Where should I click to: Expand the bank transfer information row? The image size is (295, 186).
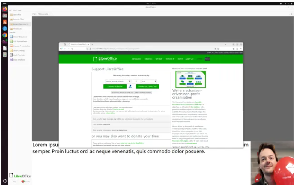(131, 119)
